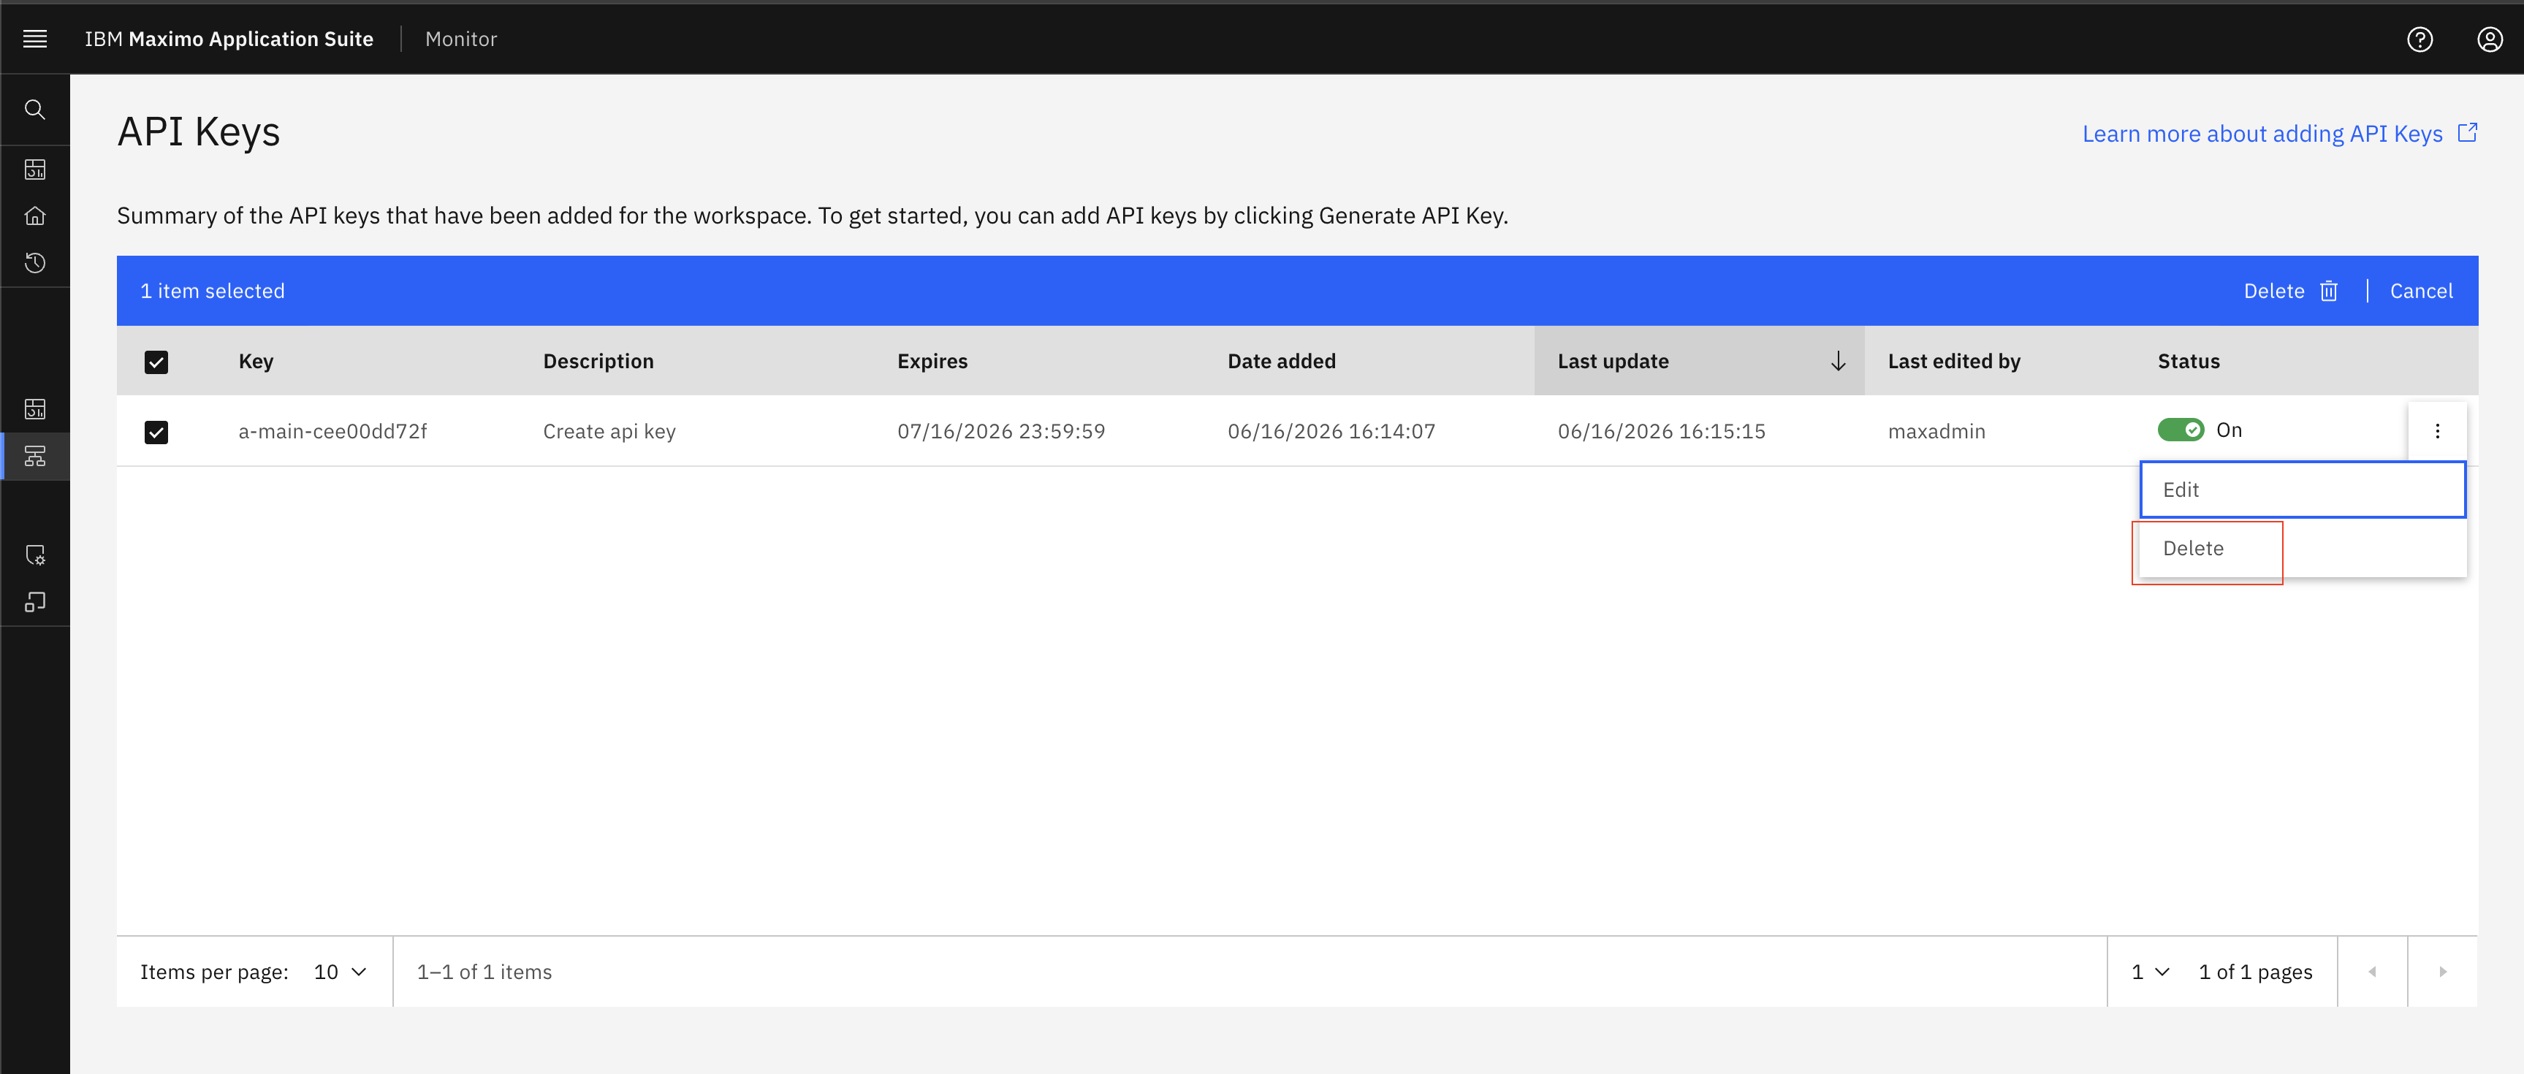The height and width of the screenshot is (1074, 2524).
Task: Uncheck the select-all header checkbox
Action: 157,362
